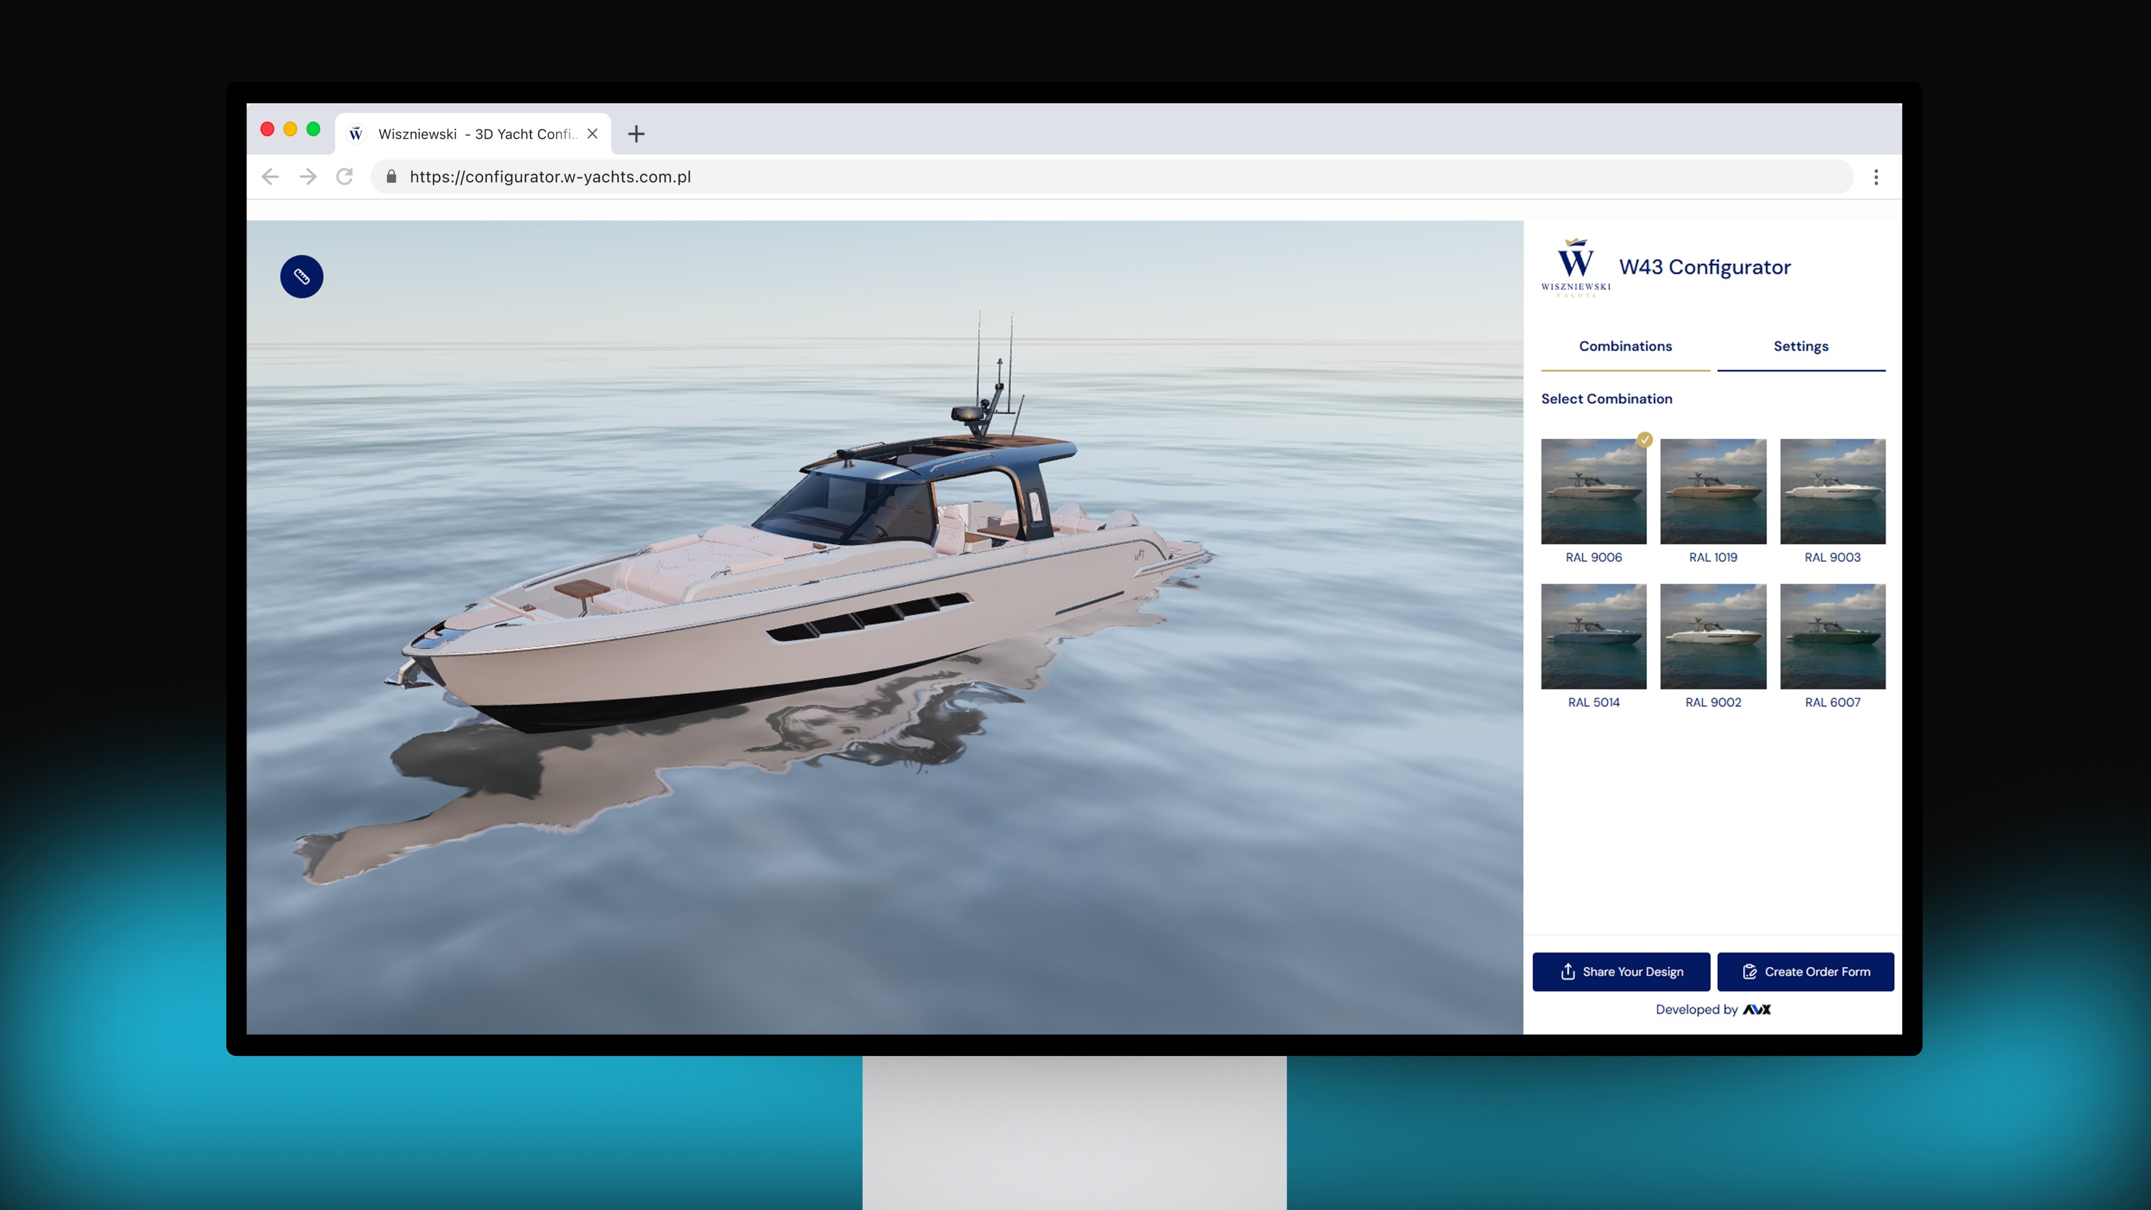The width and height of the screenshot is (2151, 1210).
Task: Select the RAL 9006 combination thumbnail
Action: click(x=1593, y=491)
